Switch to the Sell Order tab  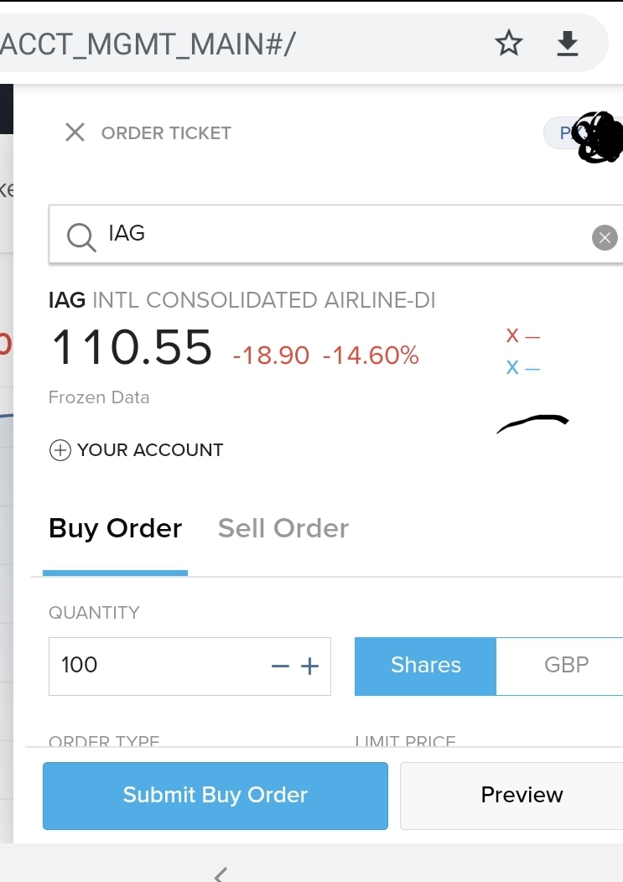pos(283,528)
